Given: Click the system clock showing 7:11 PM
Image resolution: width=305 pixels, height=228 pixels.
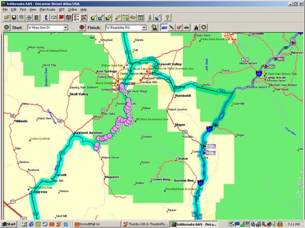Looking at the screenshot, I should [294, 224].
